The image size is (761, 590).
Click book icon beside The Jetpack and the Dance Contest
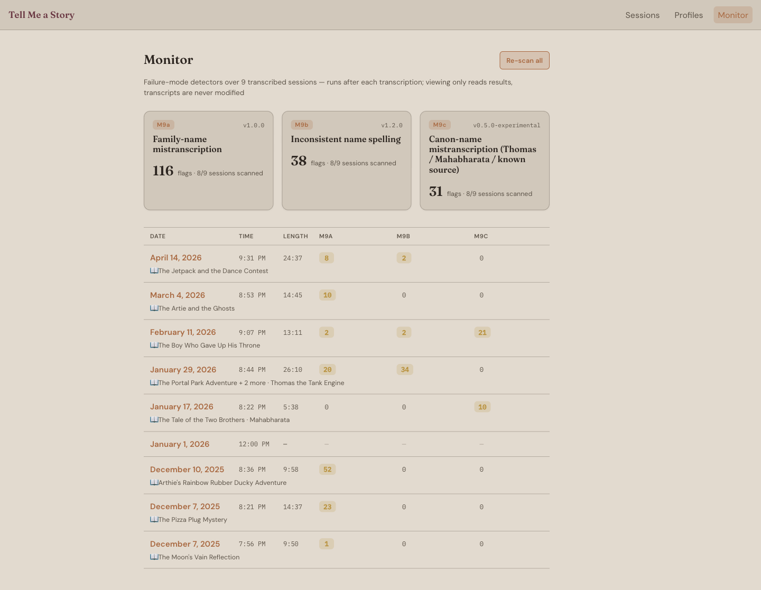point(154,271)
